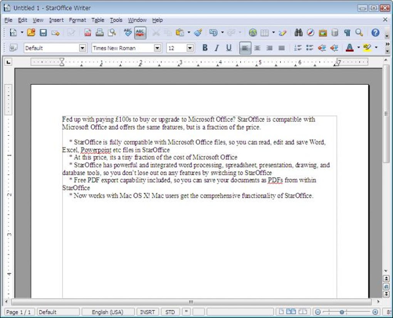The image size is (393, 318).
Task: Apply Highlighting color marker icon
Action: (x=367, y=48)
